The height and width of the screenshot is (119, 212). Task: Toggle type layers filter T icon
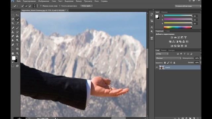pyautogui.click(x=185, y=54)
